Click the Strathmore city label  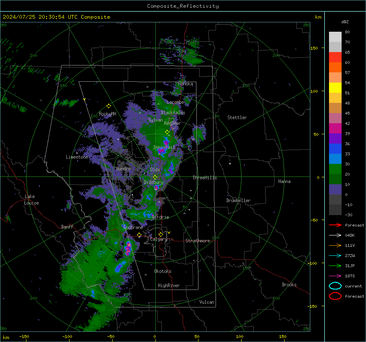click(x=198, y=241)
